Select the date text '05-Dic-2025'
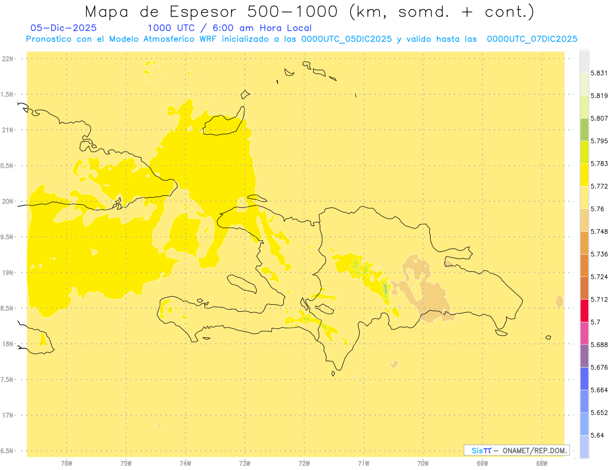Viewport: 608px width, 470px height. [63, 28]
